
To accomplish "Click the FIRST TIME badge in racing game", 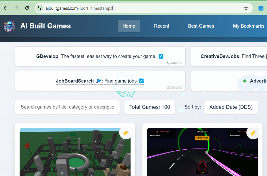I will 202,138.
